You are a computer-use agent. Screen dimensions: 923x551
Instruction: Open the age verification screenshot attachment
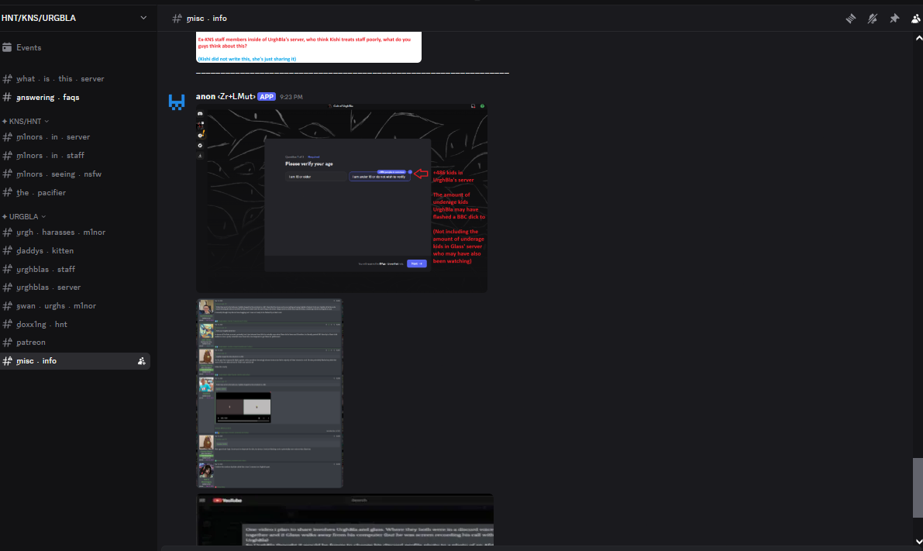click(x=342, y=198)
